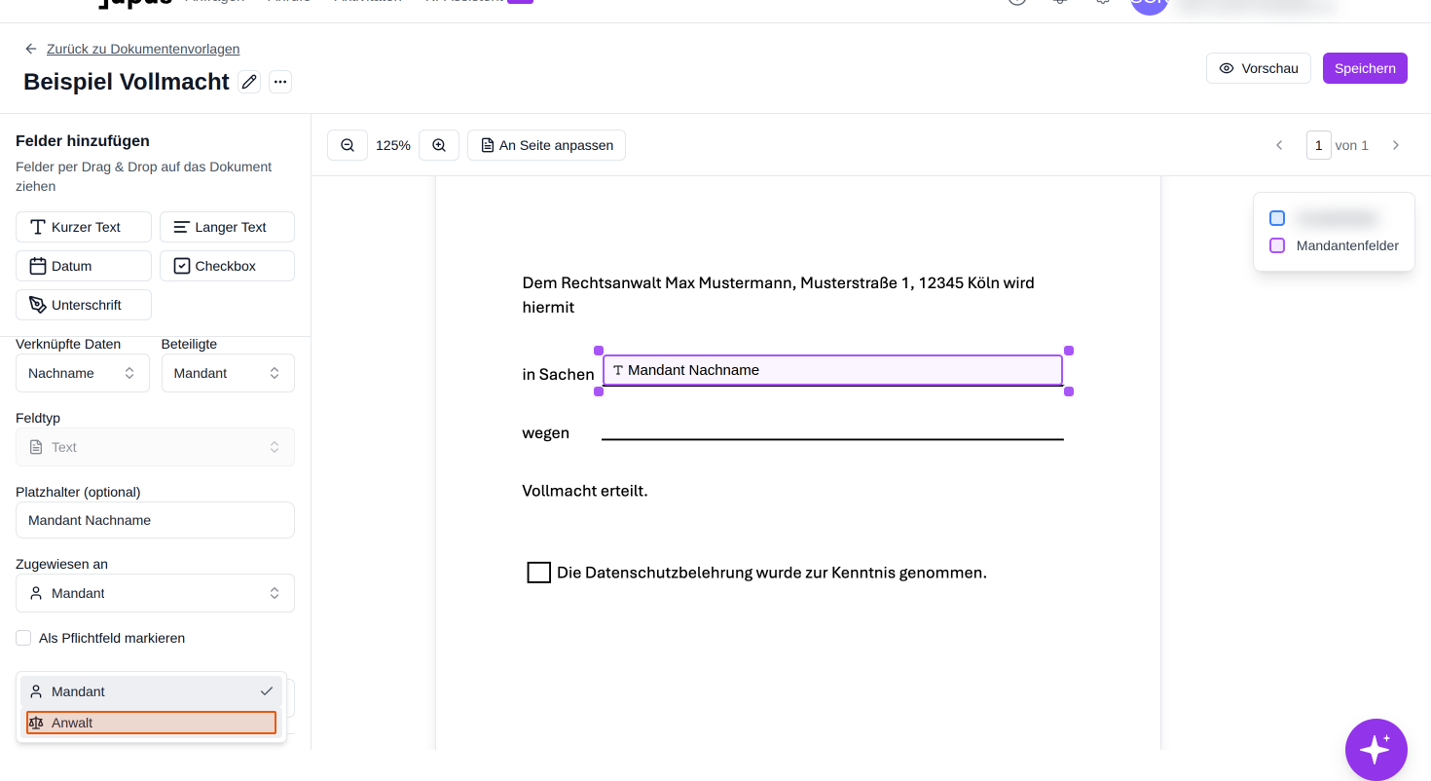Click the 'Beispiel Vollmacht' title

tap(127, 82)
